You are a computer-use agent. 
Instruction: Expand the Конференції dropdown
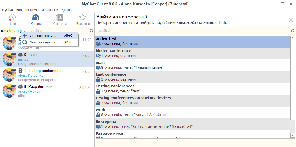(x=13, y=31)
